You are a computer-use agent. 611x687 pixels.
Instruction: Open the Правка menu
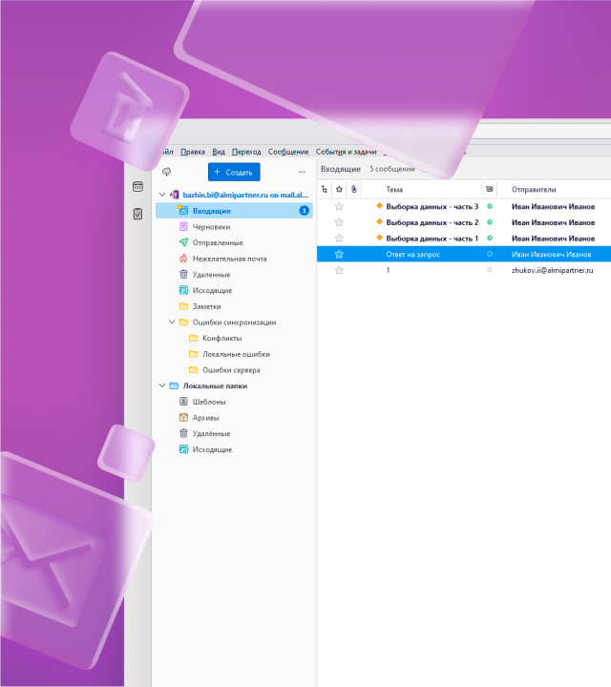(192, 152)
